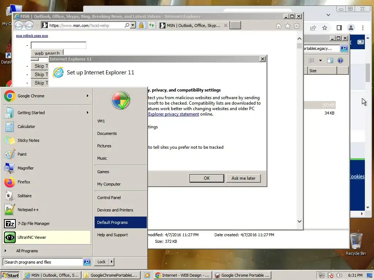Open the shutdown options arrow beside Lock
This screenshot has width=374, height=280.
(x=112, y=262)
